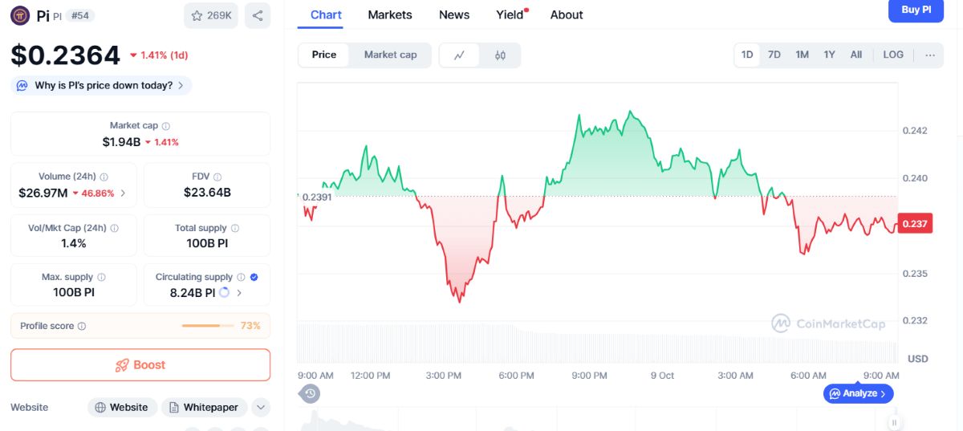Image resolution: width=963 pixels, height=431 pixels.
Task: Expand more links chevron beside Whitepaper
Action: 261,407
